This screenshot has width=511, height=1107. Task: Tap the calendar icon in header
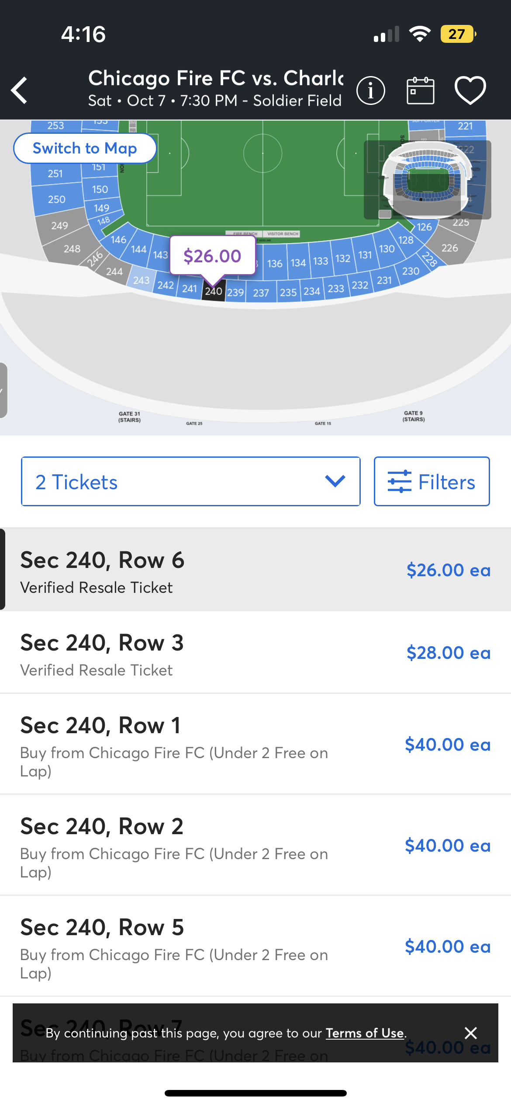click(420, 91)
